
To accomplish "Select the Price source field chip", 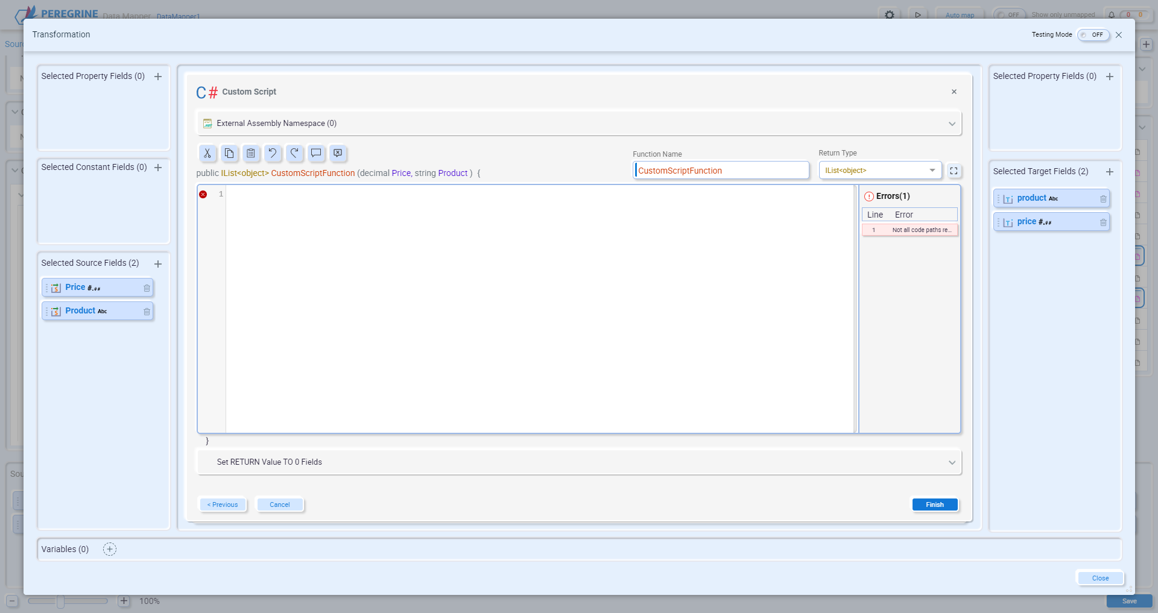I will click(97, 288).
